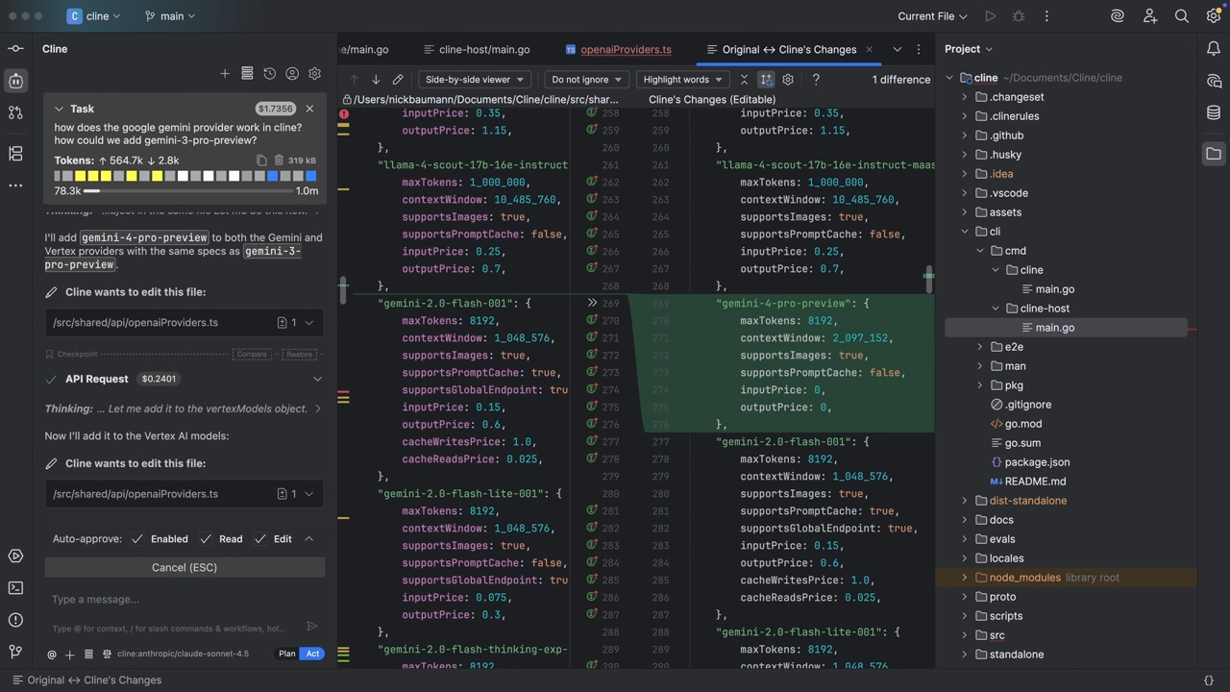
Task: Run the project with the play button
Action: click(990, 15)
